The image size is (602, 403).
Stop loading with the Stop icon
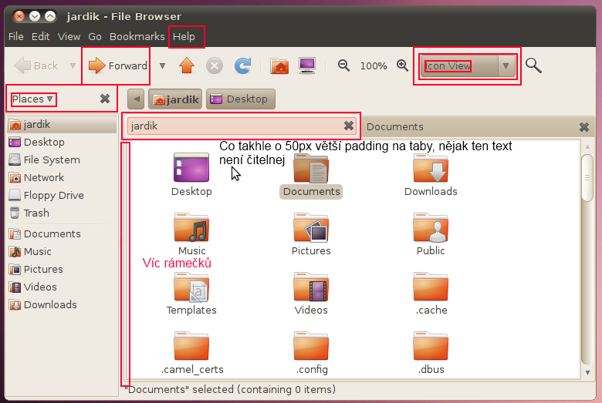coord(215,66)
